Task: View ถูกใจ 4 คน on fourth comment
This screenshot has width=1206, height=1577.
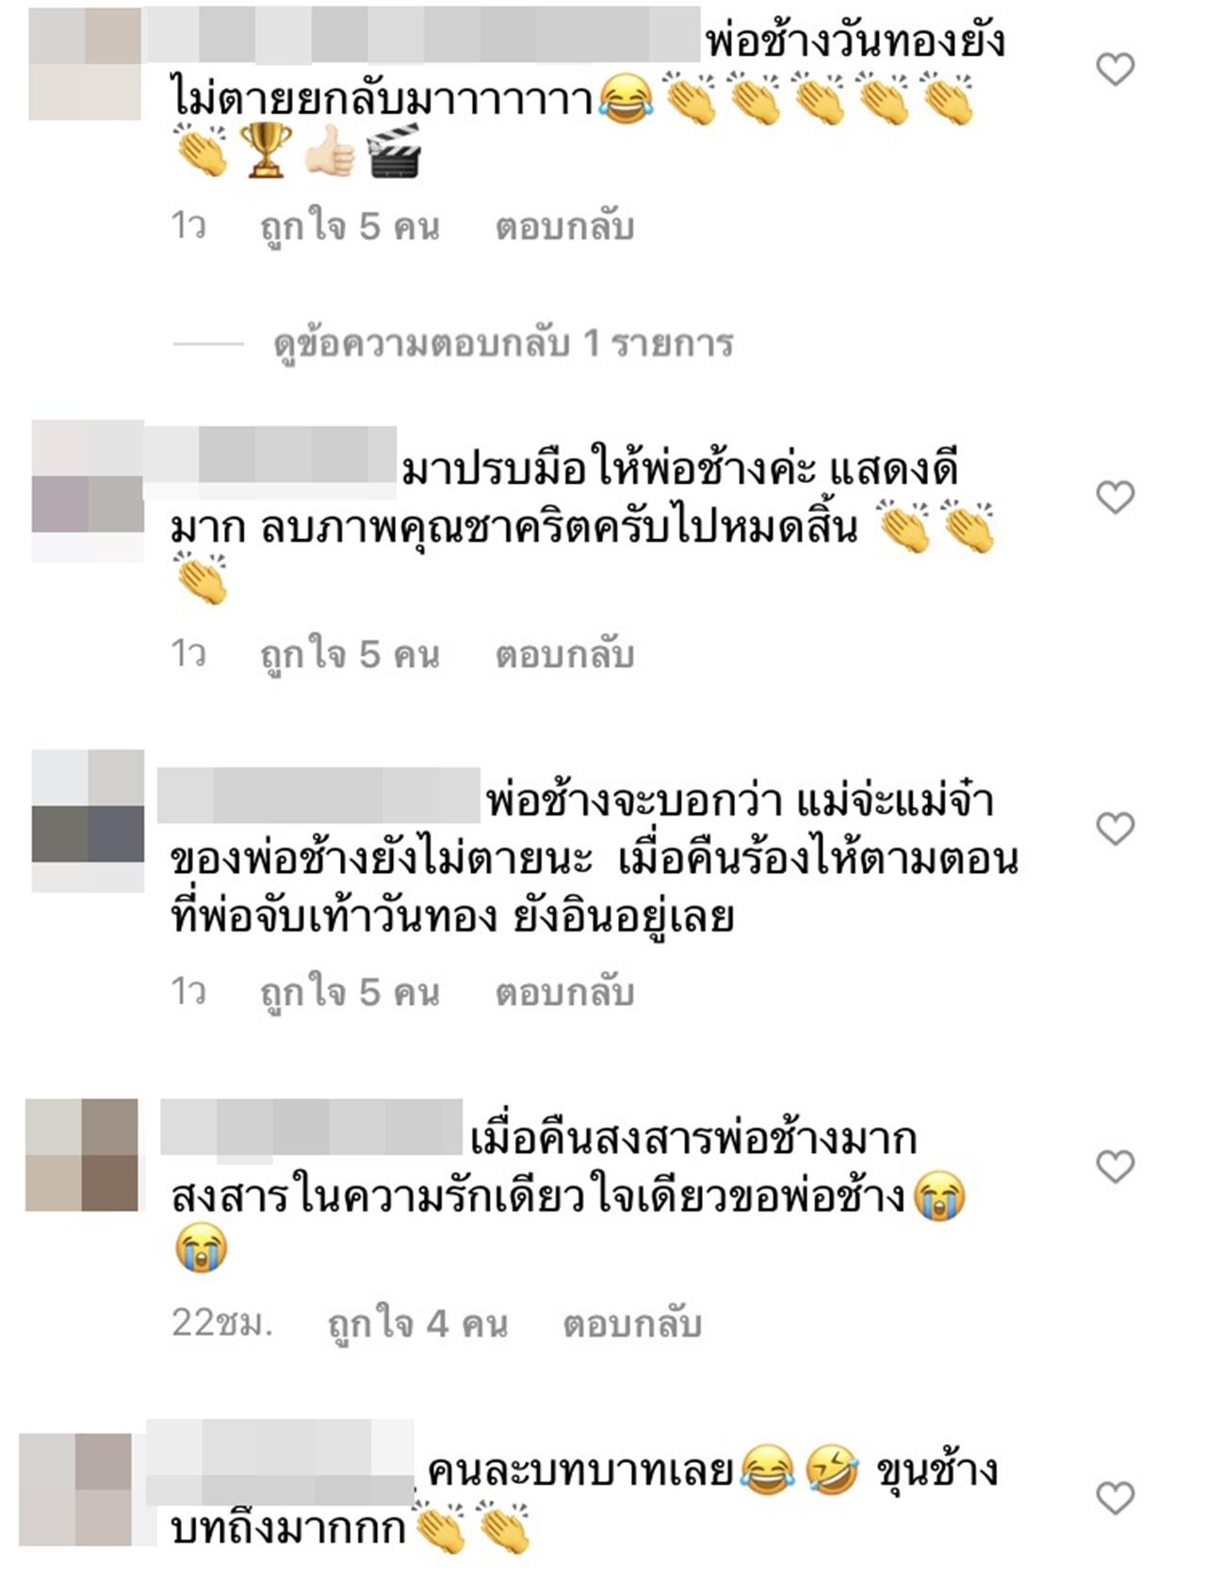Action: click(x=417, y=1324)
